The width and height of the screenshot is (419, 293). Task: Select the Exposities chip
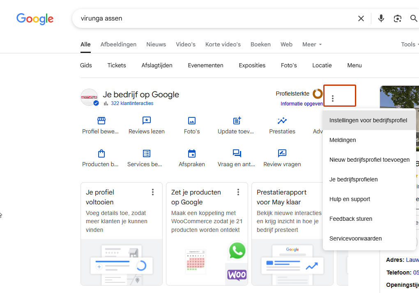coord(252,65)
